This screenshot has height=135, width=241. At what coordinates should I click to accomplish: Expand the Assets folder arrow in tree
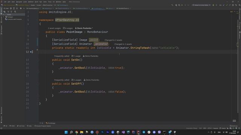(x=4, y=15)
